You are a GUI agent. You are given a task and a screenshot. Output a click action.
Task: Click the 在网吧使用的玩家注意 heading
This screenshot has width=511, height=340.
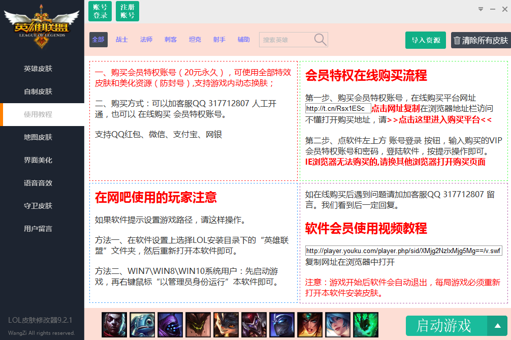click(156, 198)
